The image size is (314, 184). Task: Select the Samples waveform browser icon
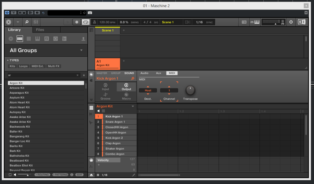[x=64, y=39]
